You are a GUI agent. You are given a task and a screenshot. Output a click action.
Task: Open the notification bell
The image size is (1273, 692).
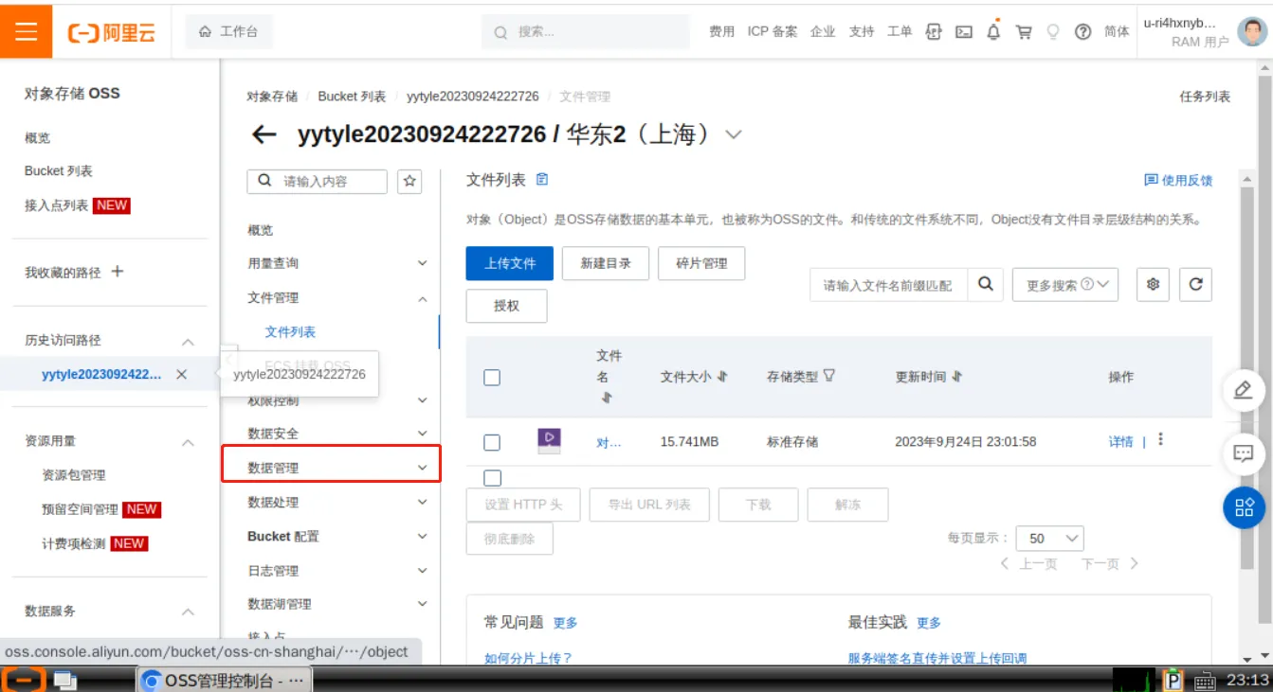pyautogui.click(x=993, y=31)
